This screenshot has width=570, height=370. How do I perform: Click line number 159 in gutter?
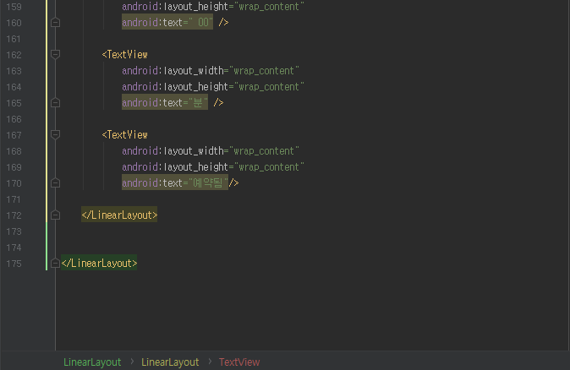[x=14, y=7]
